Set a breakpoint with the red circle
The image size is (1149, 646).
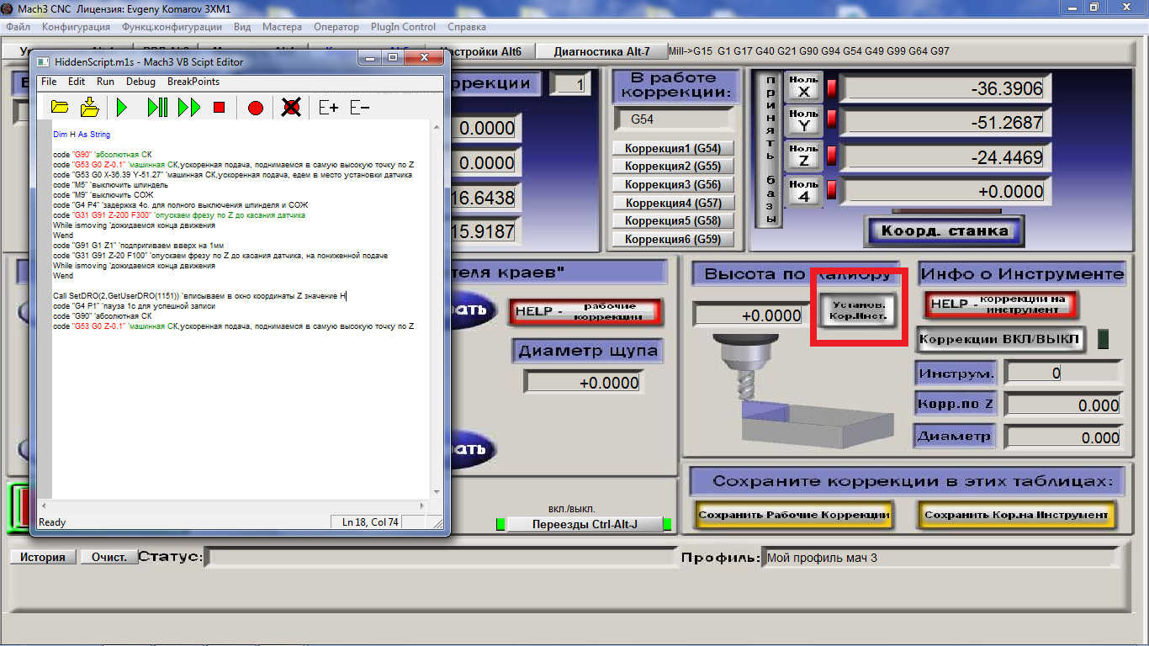tap(256, 108)
